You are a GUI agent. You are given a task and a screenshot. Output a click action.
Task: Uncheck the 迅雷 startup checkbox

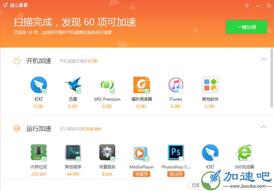coord(78,91)
